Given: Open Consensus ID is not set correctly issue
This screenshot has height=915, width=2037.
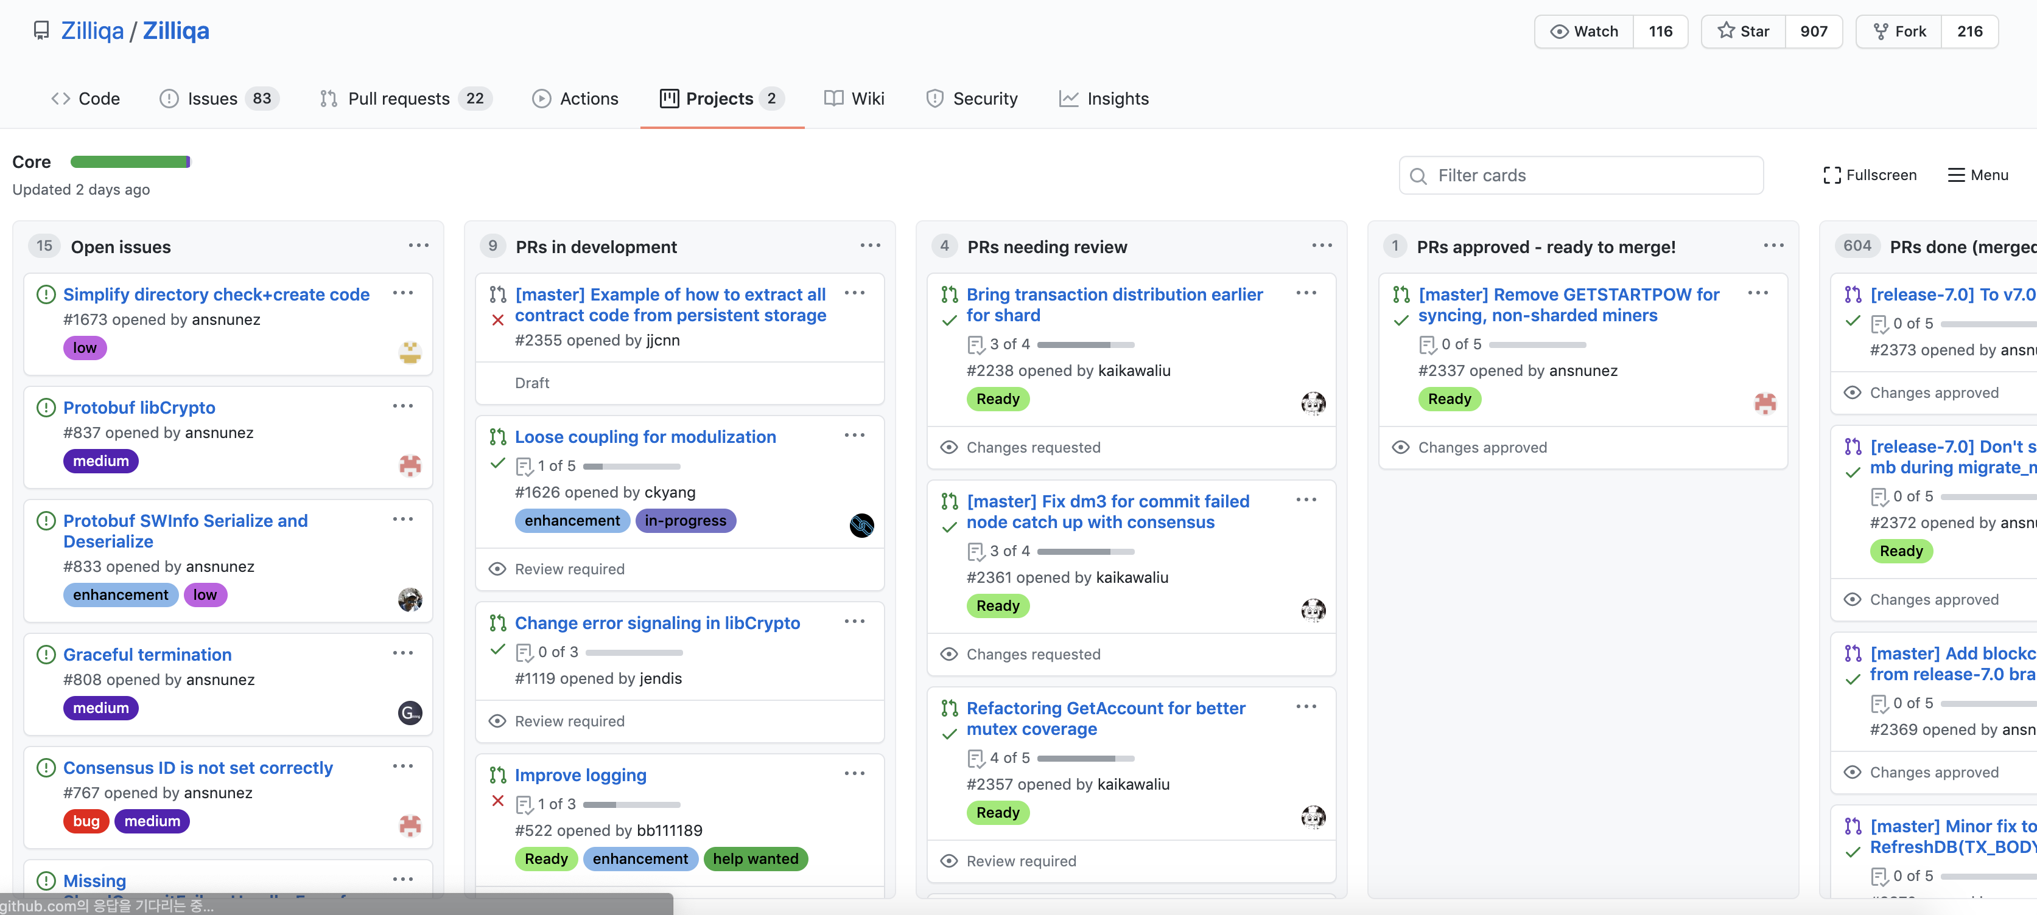Looking at the screenshot, I should click(x=198, y=767).
